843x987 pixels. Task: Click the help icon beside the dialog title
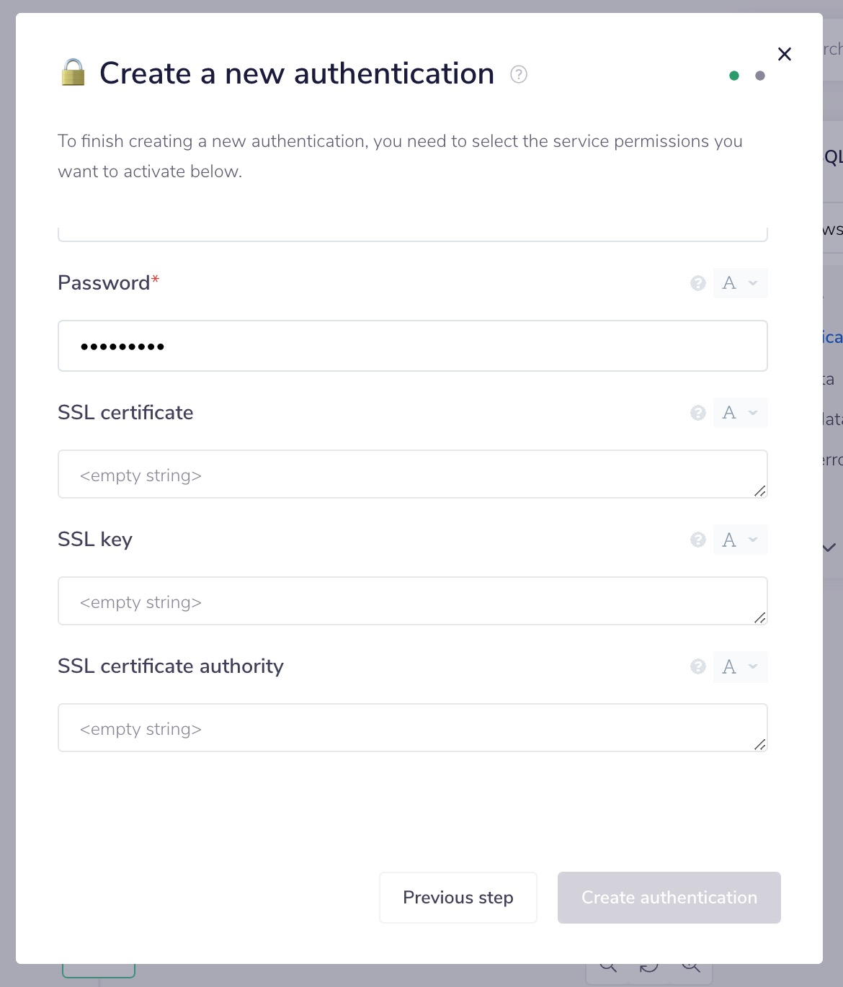click(519, 74)
